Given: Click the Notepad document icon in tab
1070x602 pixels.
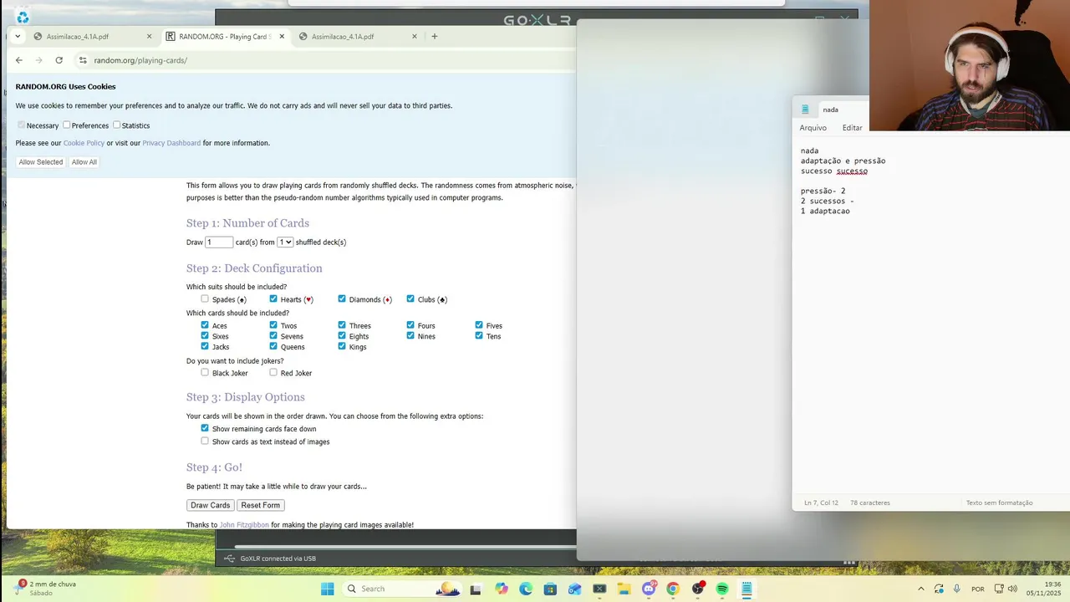Looking at the screenshot, I should 805,110.
